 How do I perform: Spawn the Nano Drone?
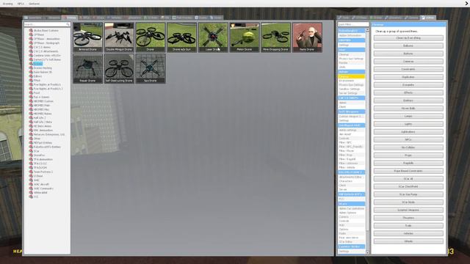pos(307,37)
